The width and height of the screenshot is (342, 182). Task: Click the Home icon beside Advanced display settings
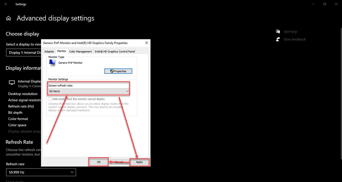9,18
